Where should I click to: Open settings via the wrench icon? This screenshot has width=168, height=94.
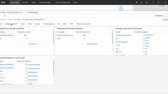tap(159, 2)
